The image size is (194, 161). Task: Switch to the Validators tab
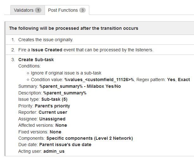[23, 10]
